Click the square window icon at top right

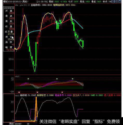click(x=120, y=2)
